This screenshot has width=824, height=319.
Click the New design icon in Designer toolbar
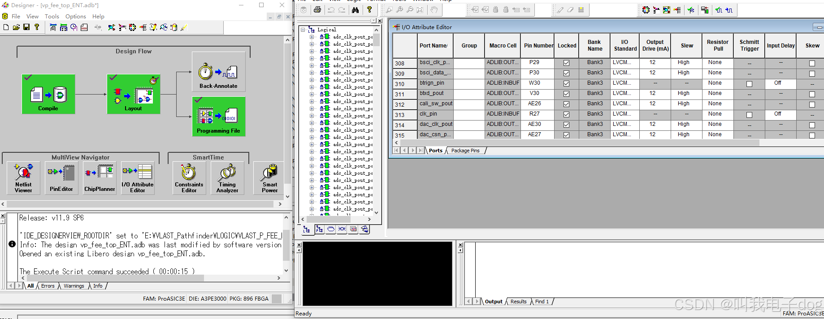pyautogui.click(x=6, y=27)
